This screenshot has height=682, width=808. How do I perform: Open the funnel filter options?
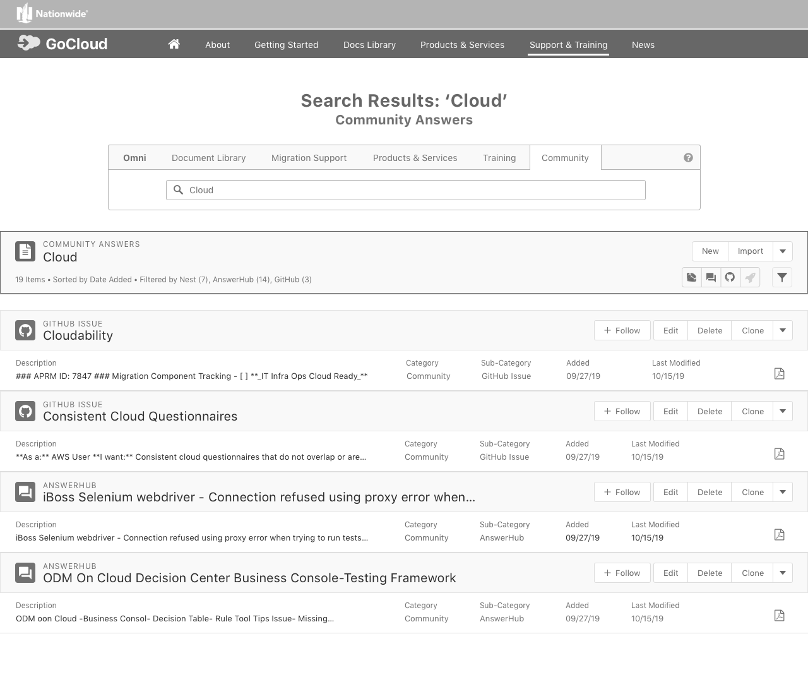click(x=782, y=277)
